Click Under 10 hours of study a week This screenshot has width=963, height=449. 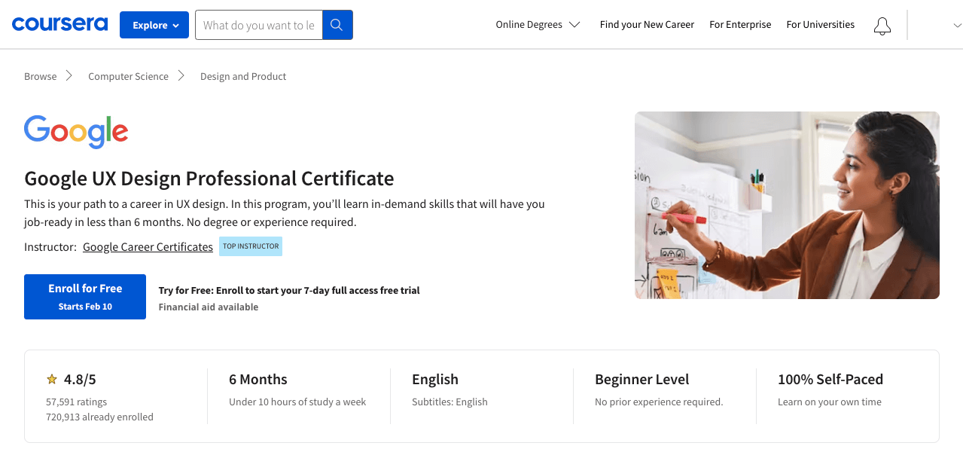[297, 402]
